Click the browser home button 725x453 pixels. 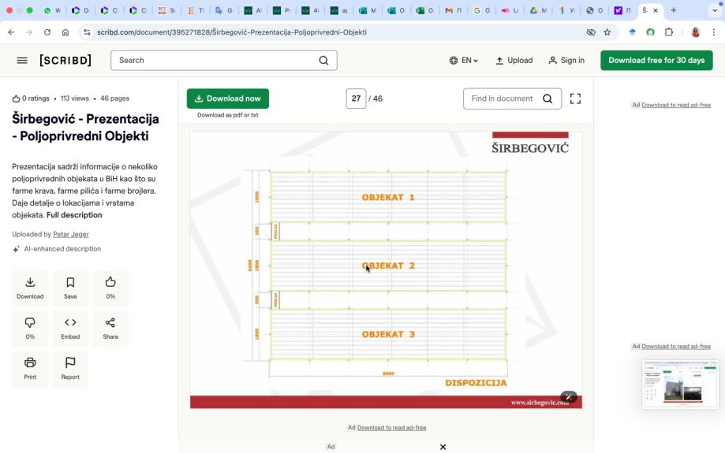point(65,32)
